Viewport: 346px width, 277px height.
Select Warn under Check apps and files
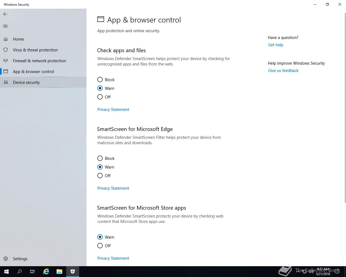(106, 88)
